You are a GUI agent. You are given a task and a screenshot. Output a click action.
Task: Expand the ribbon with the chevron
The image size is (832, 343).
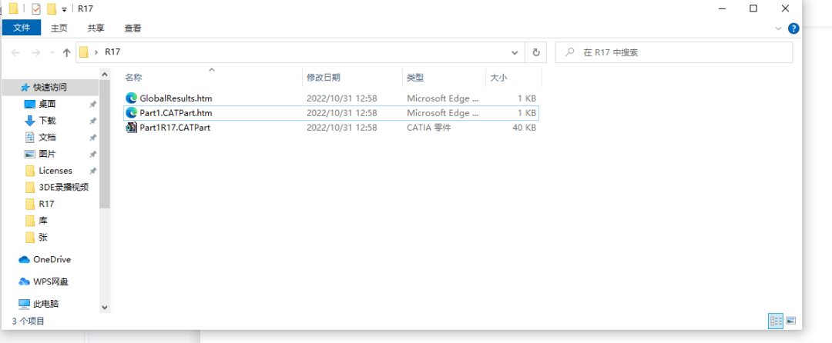tap(778, 28)
